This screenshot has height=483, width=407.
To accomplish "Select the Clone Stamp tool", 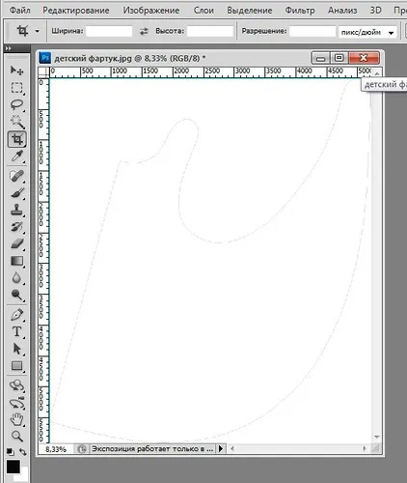I will 16,210.
